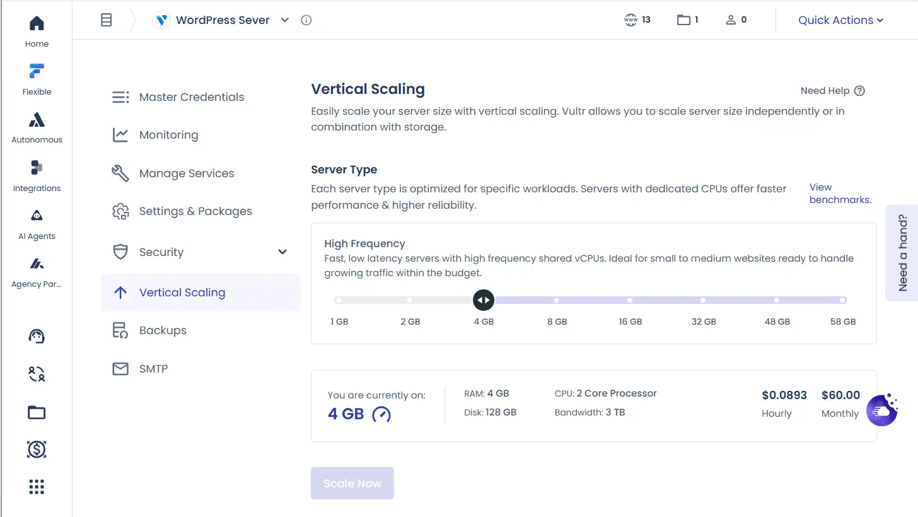Expand the Security submenu chevron
The height and width of the screenshot is (517, 918).
coord(282,252)
